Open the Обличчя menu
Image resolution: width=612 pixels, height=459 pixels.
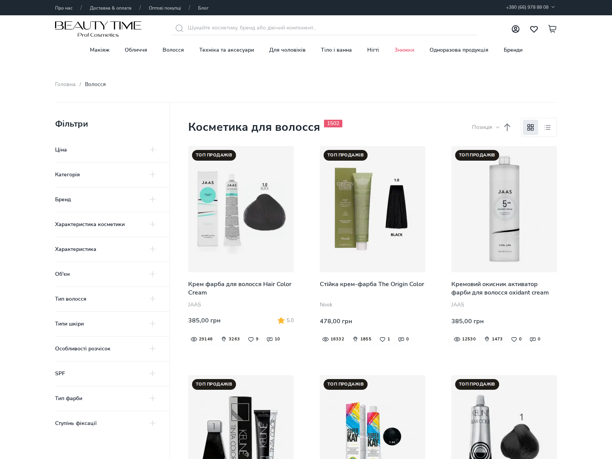click(136, 50)
